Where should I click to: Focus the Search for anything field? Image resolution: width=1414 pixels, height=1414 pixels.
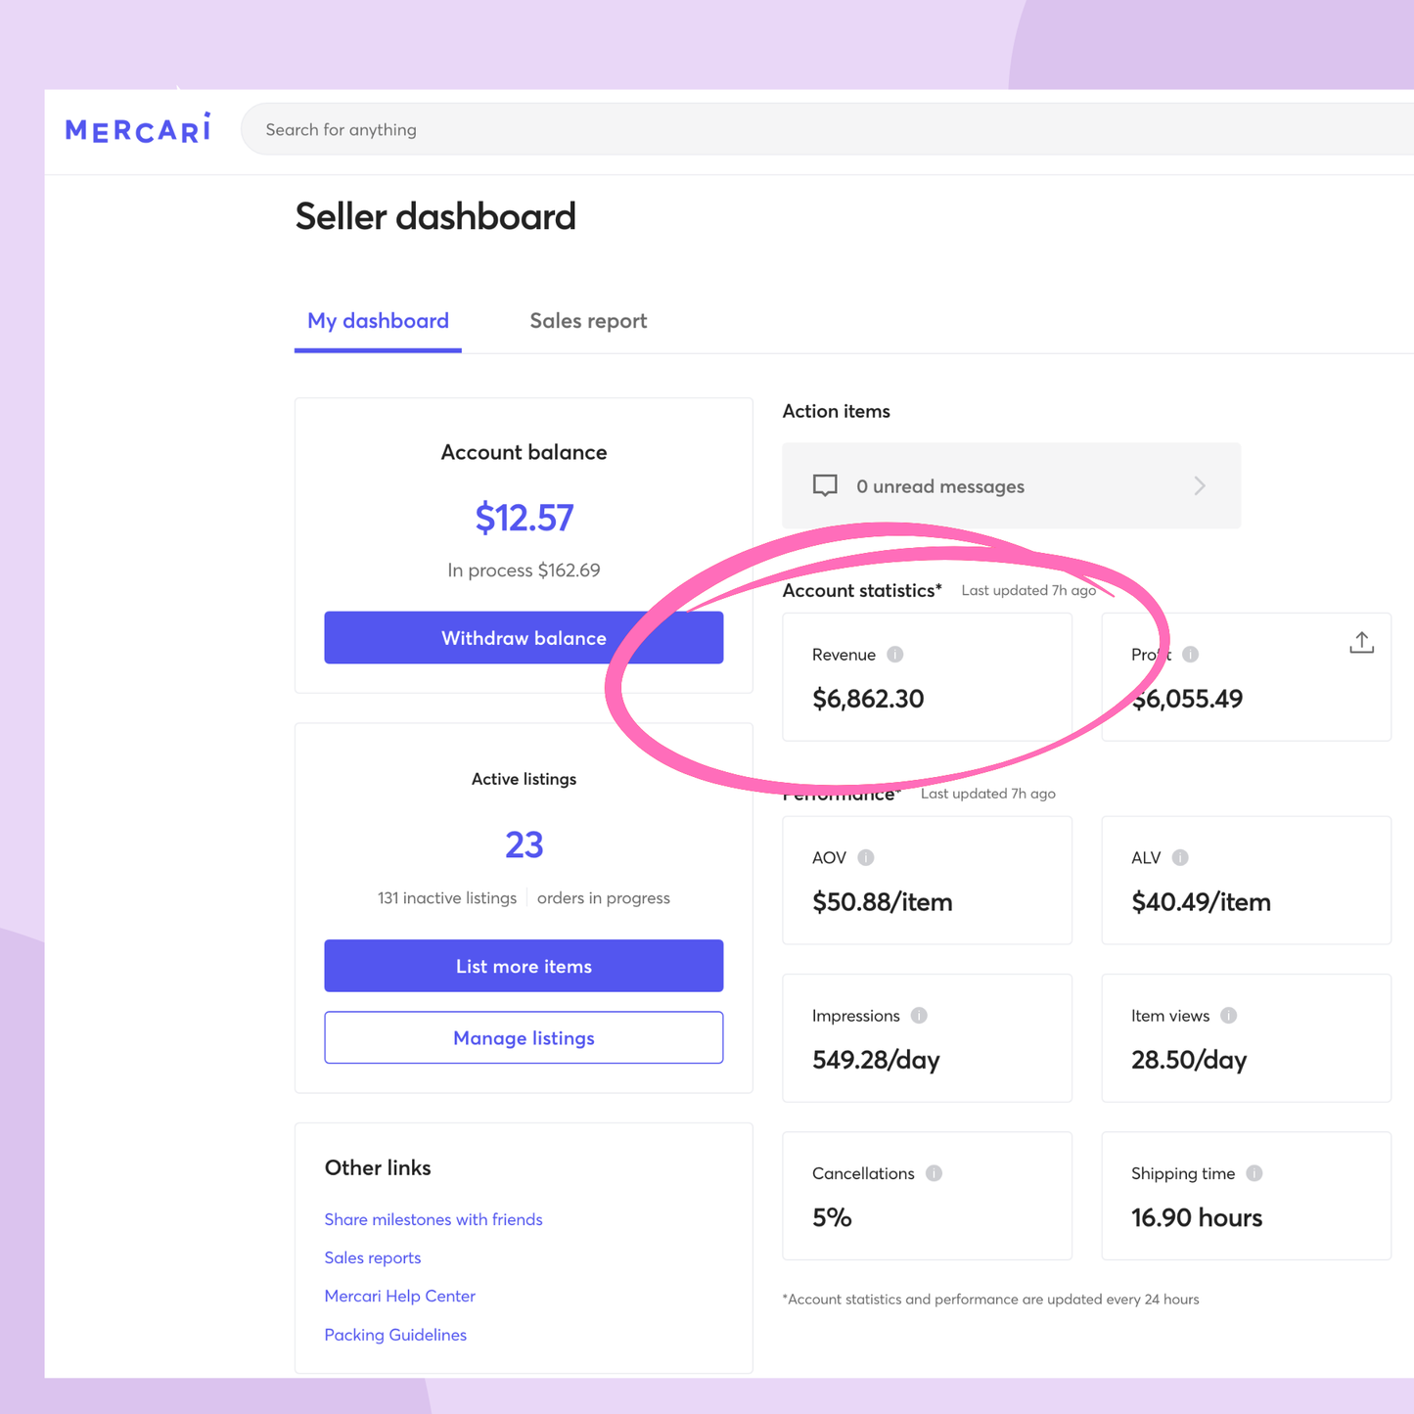[x=827, y=129]
